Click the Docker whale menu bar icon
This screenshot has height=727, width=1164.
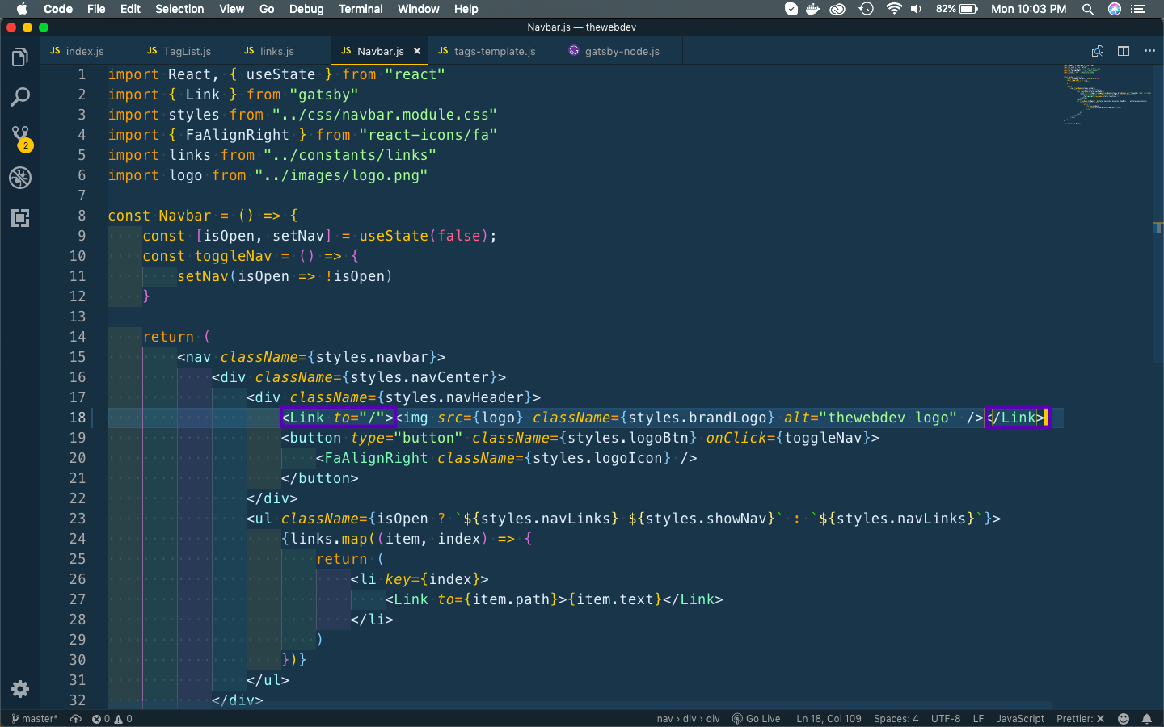[813, 9]
